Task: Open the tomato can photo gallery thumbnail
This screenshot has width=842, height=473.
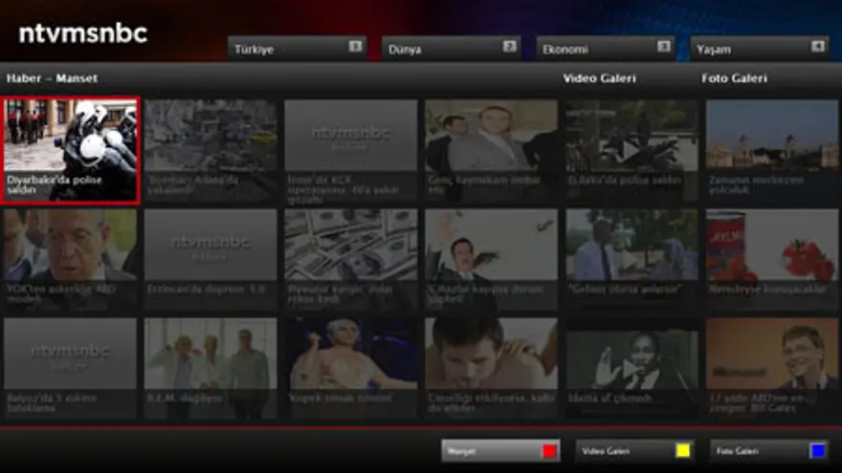Action: [771, 258]
